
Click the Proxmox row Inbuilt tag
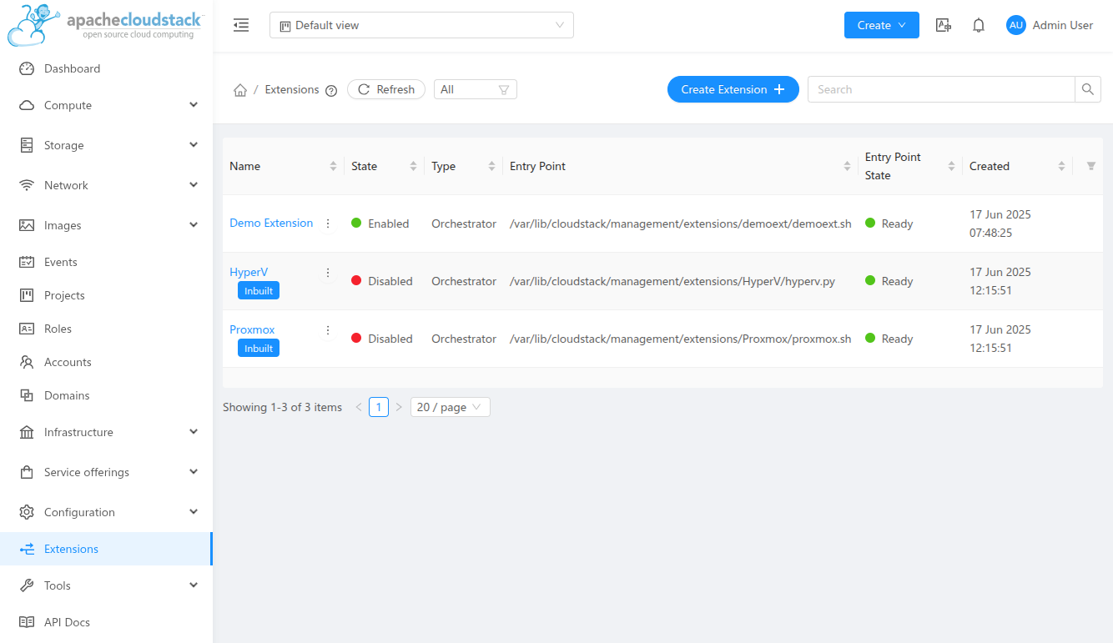[259, 348]
